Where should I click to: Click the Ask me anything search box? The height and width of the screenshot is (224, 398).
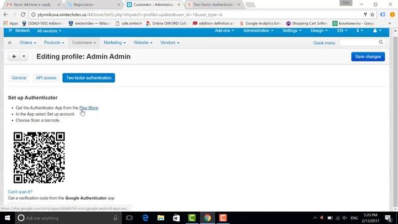pyautogui.click(x=67, y=218)
